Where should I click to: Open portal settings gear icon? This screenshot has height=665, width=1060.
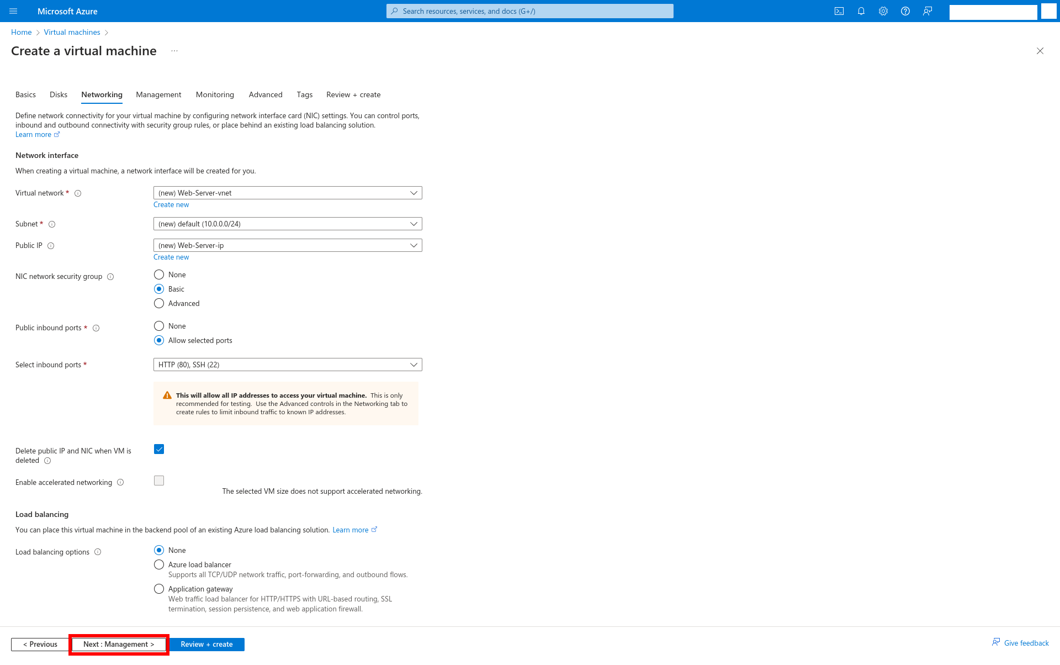[x=883, y=11]
